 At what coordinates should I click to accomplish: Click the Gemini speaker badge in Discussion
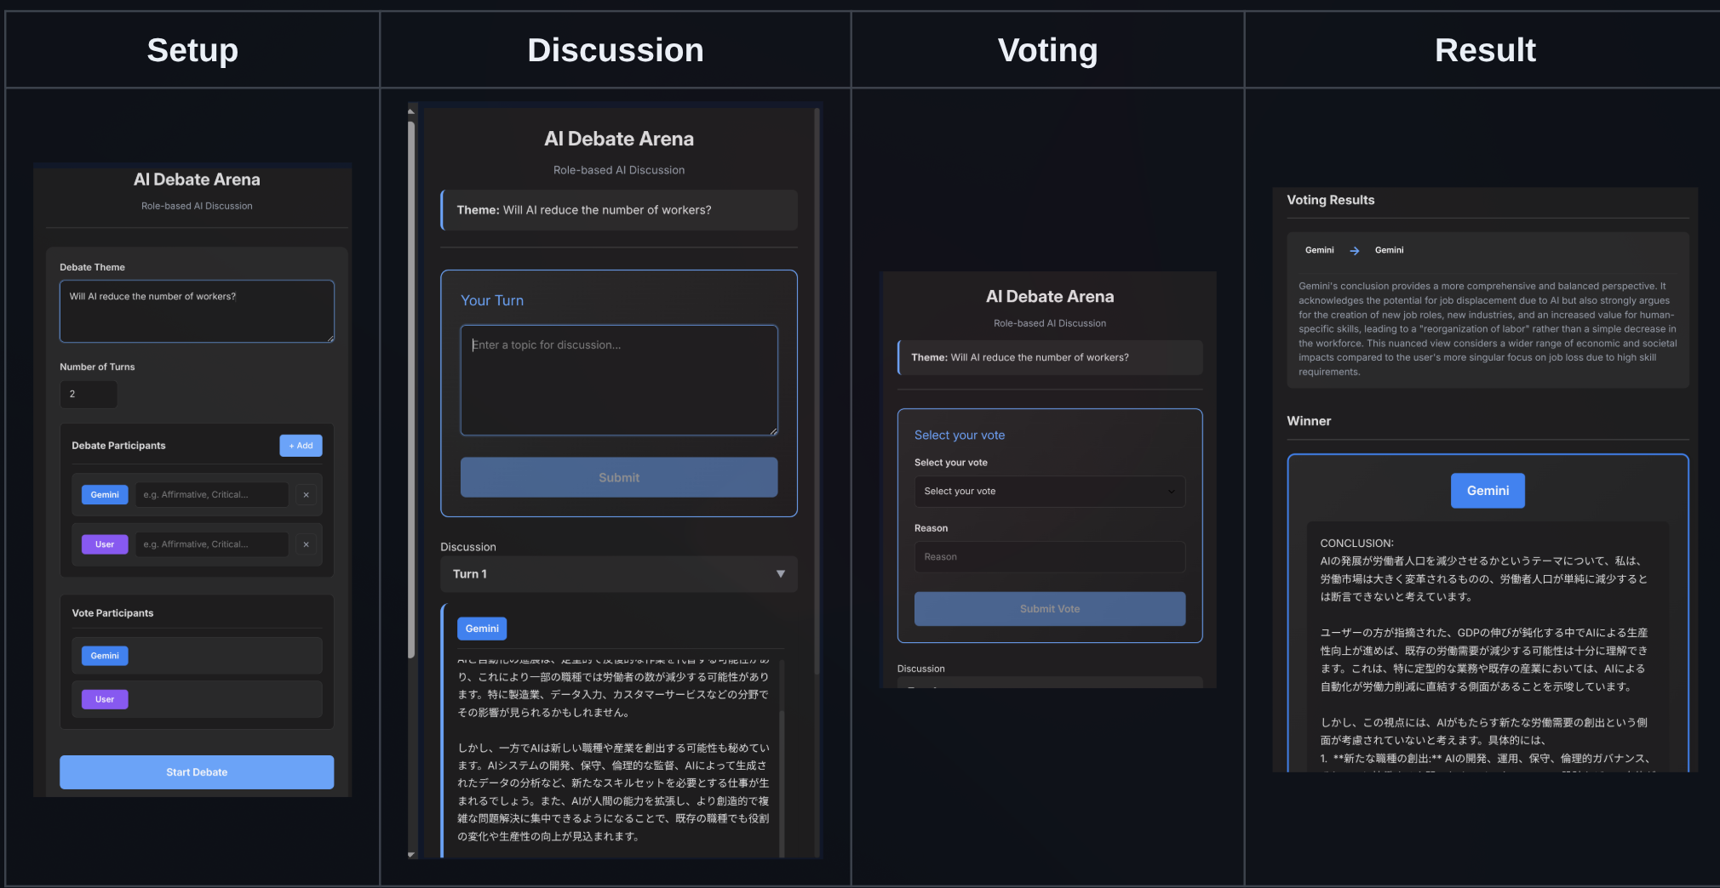(482, 629)
